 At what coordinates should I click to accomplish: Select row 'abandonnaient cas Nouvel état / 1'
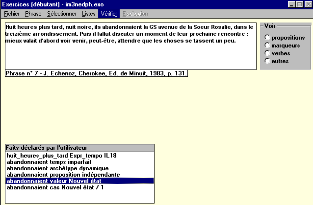coord(79,187)
